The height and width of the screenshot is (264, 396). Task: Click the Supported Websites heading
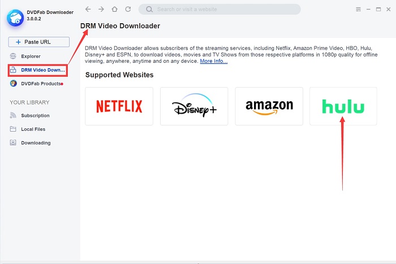[119, 75]
